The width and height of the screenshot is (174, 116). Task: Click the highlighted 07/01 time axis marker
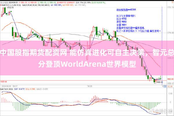(164, 86)
